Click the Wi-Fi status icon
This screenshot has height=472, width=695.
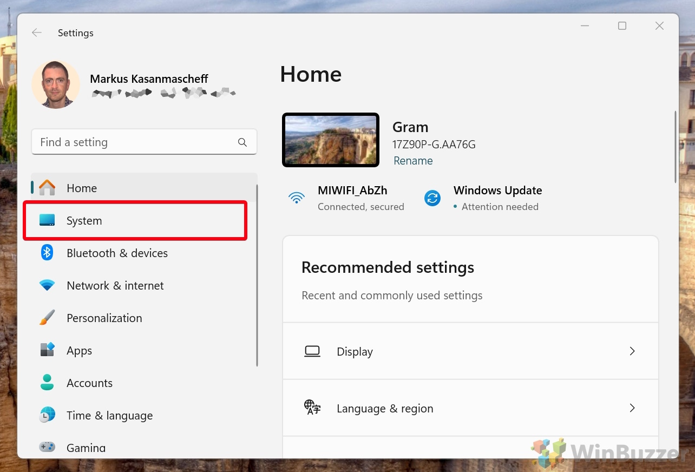pos(297,198)
